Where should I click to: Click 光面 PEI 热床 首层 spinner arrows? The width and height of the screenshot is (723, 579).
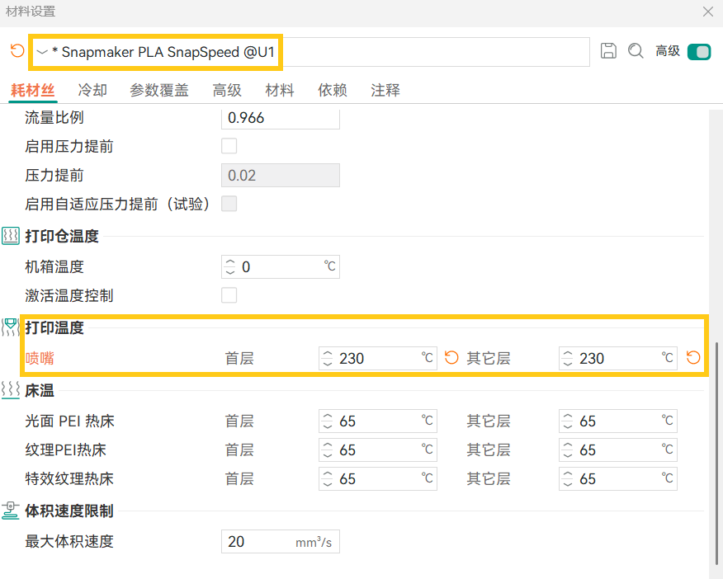click(328, 421)
